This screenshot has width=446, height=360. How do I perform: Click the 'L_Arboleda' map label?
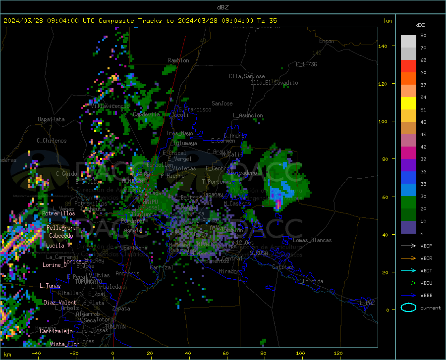[x=107, y=287]
